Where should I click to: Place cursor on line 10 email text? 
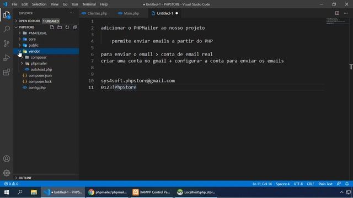coord(137,81)
